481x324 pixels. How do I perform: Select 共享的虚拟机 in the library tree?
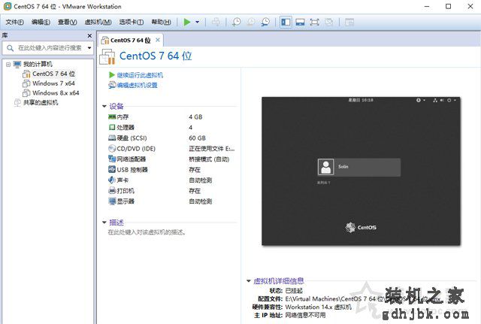pos(41,102)
